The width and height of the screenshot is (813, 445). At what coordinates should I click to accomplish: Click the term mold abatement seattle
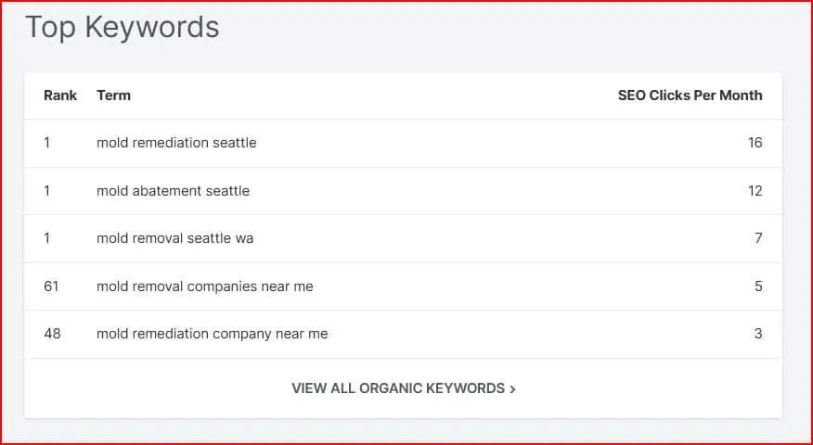tap(173, 191)
